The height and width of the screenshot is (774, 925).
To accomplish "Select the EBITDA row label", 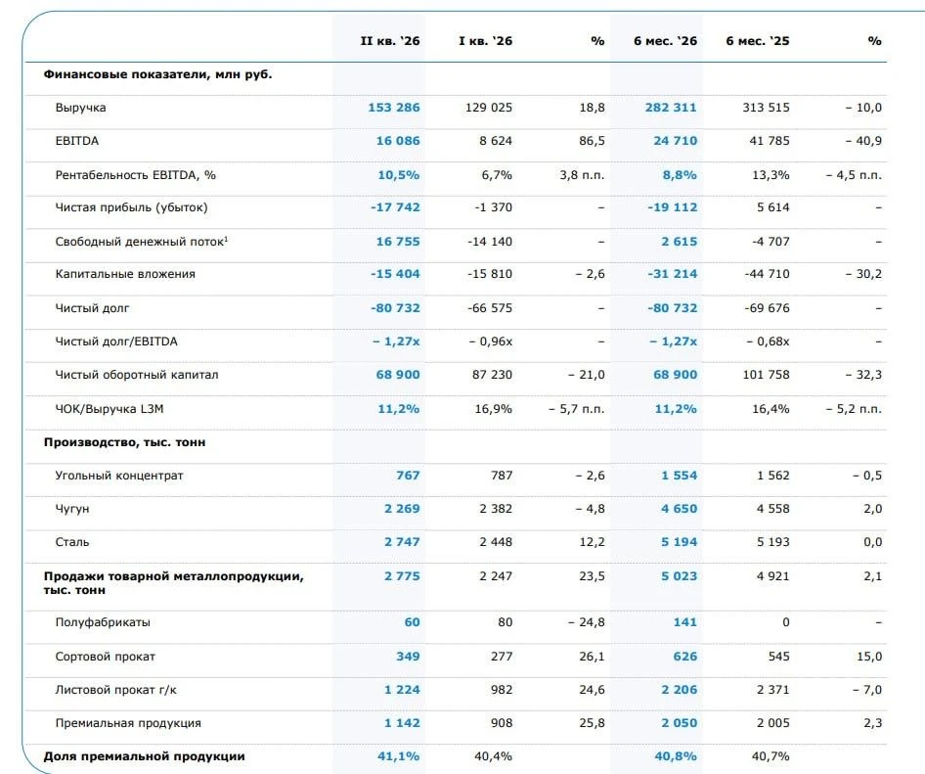I will (76, 141).
